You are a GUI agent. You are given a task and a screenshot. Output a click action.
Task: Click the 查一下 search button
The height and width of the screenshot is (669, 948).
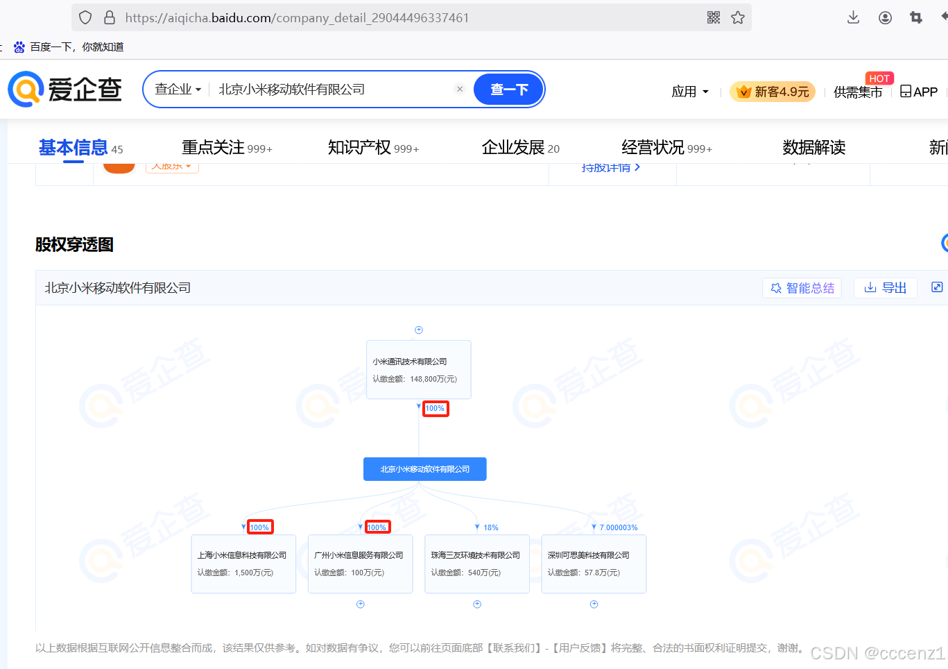tap(508, 90)
